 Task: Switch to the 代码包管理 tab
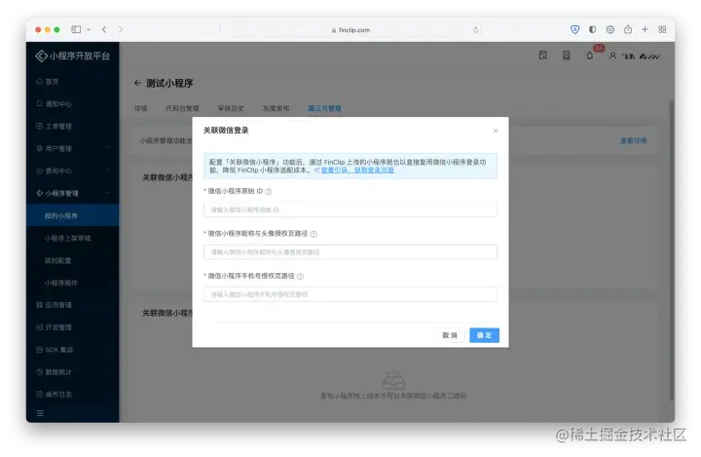(182, 108)
